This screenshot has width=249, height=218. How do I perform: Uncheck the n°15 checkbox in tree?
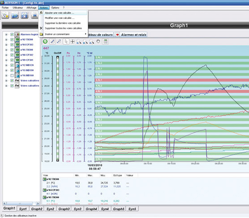coord(12,70)
